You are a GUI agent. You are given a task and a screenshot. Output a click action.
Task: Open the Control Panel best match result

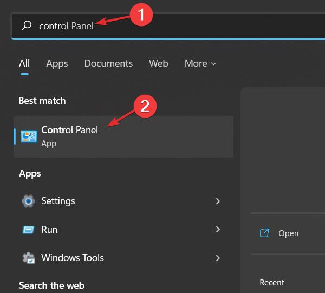123,136
